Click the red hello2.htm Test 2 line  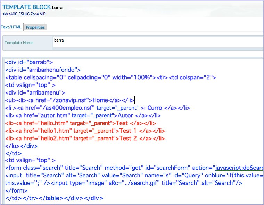pos(85,139)
